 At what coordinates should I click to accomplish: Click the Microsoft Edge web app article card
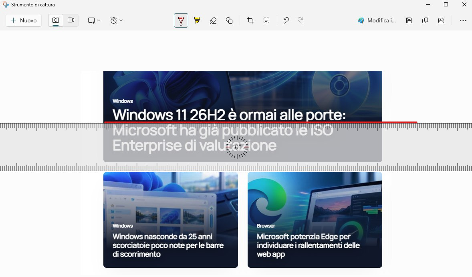coord(315,219)
